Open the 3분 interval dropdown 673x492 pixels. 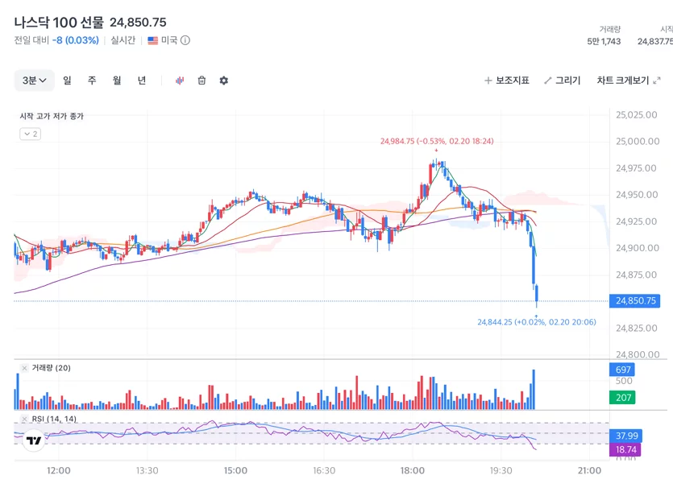(35, 81)
